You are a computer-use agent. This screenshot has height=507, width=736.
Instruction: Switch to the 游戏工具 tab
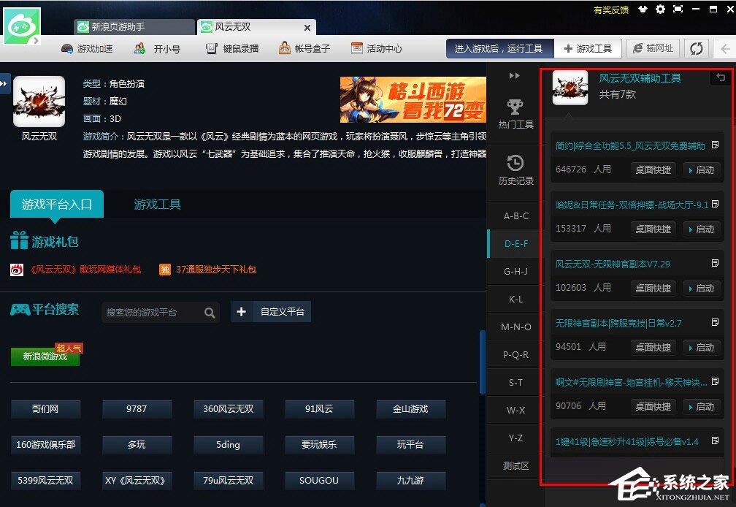156,205
